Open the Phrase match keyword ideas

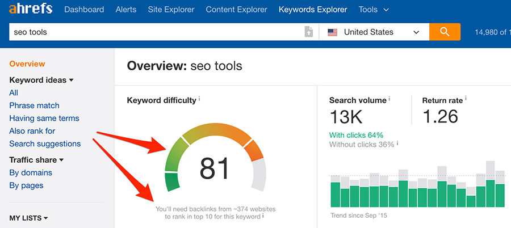point(34,105)
